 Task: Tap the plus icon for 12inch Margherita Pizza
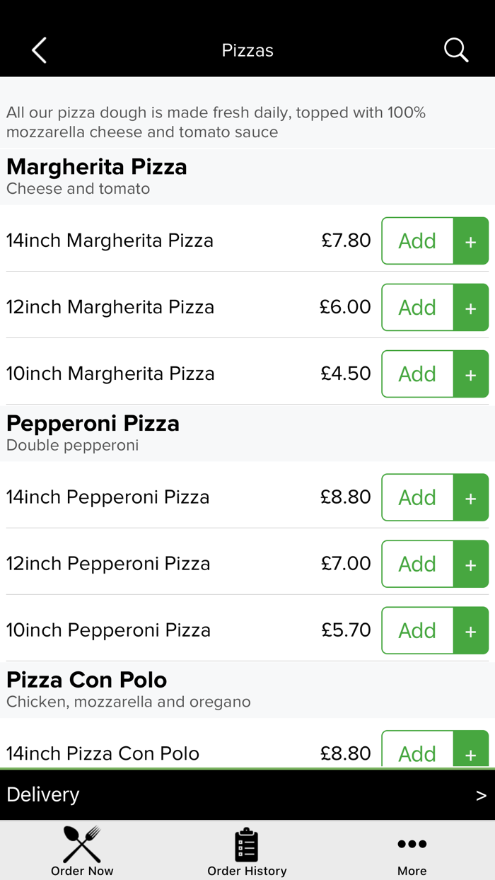(471, 308)
